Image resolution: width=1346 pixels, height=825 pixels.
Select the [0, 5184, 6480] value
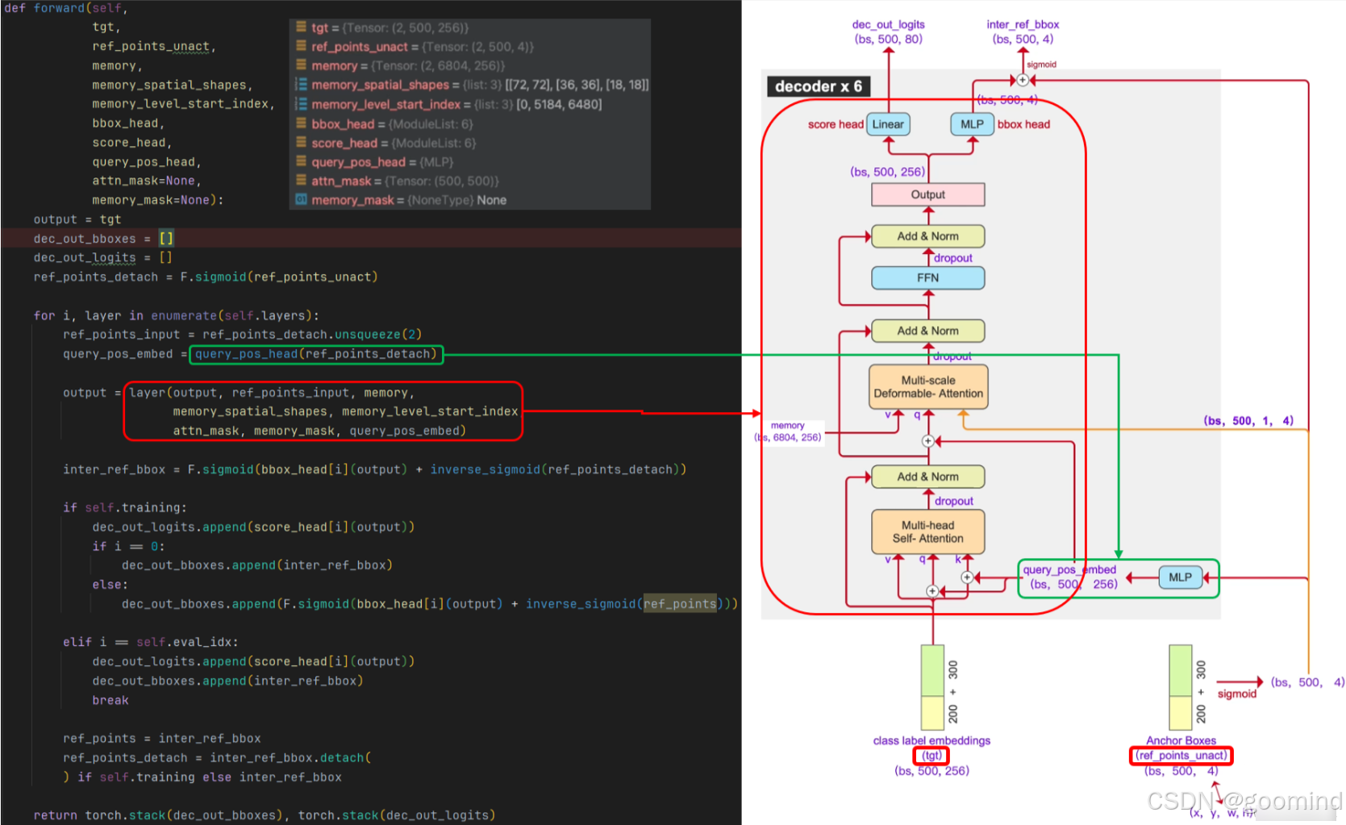point(559,104)
